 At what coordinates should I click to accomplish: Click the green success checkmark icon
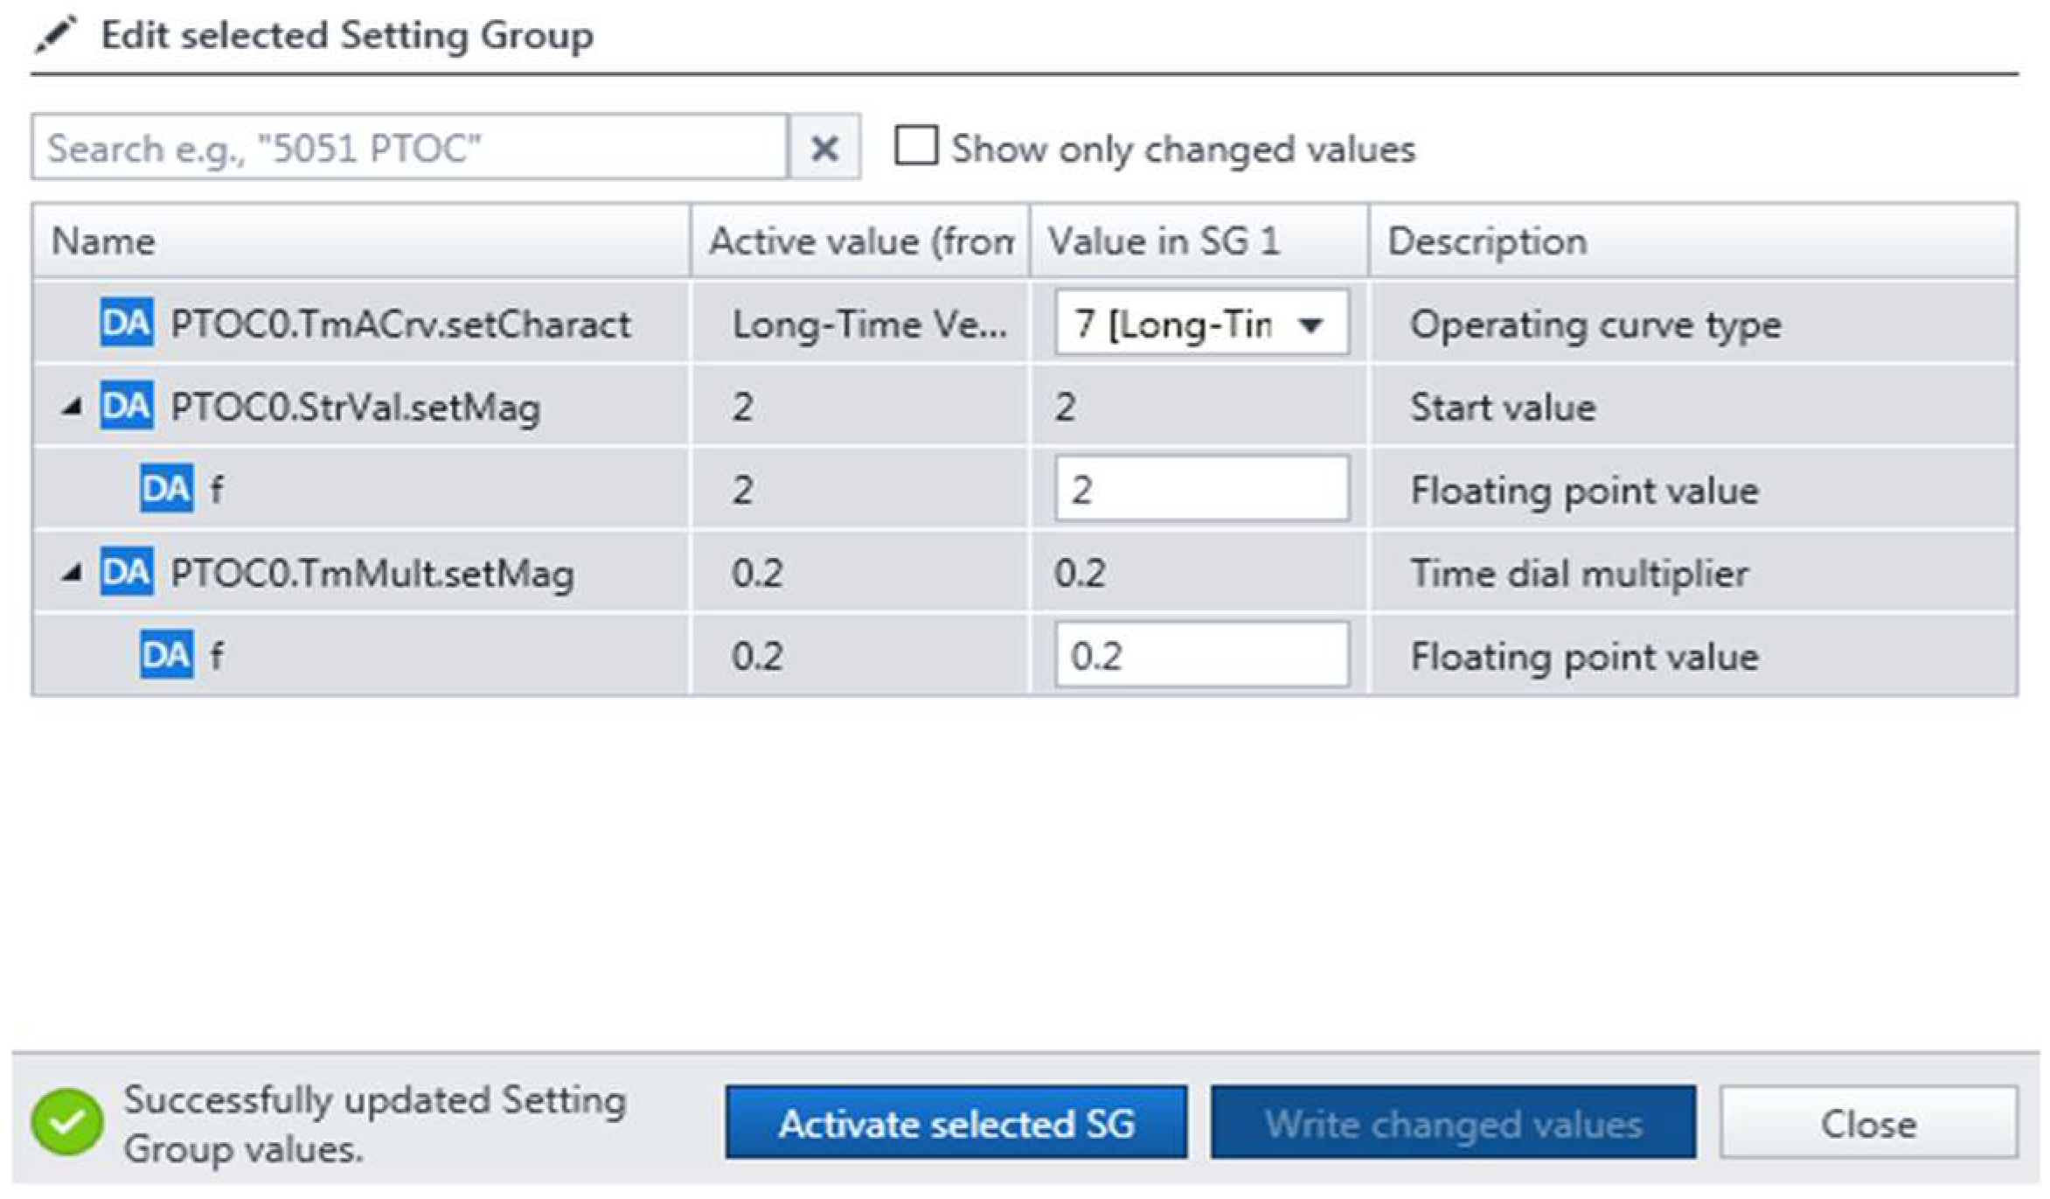click(67, 1122)
